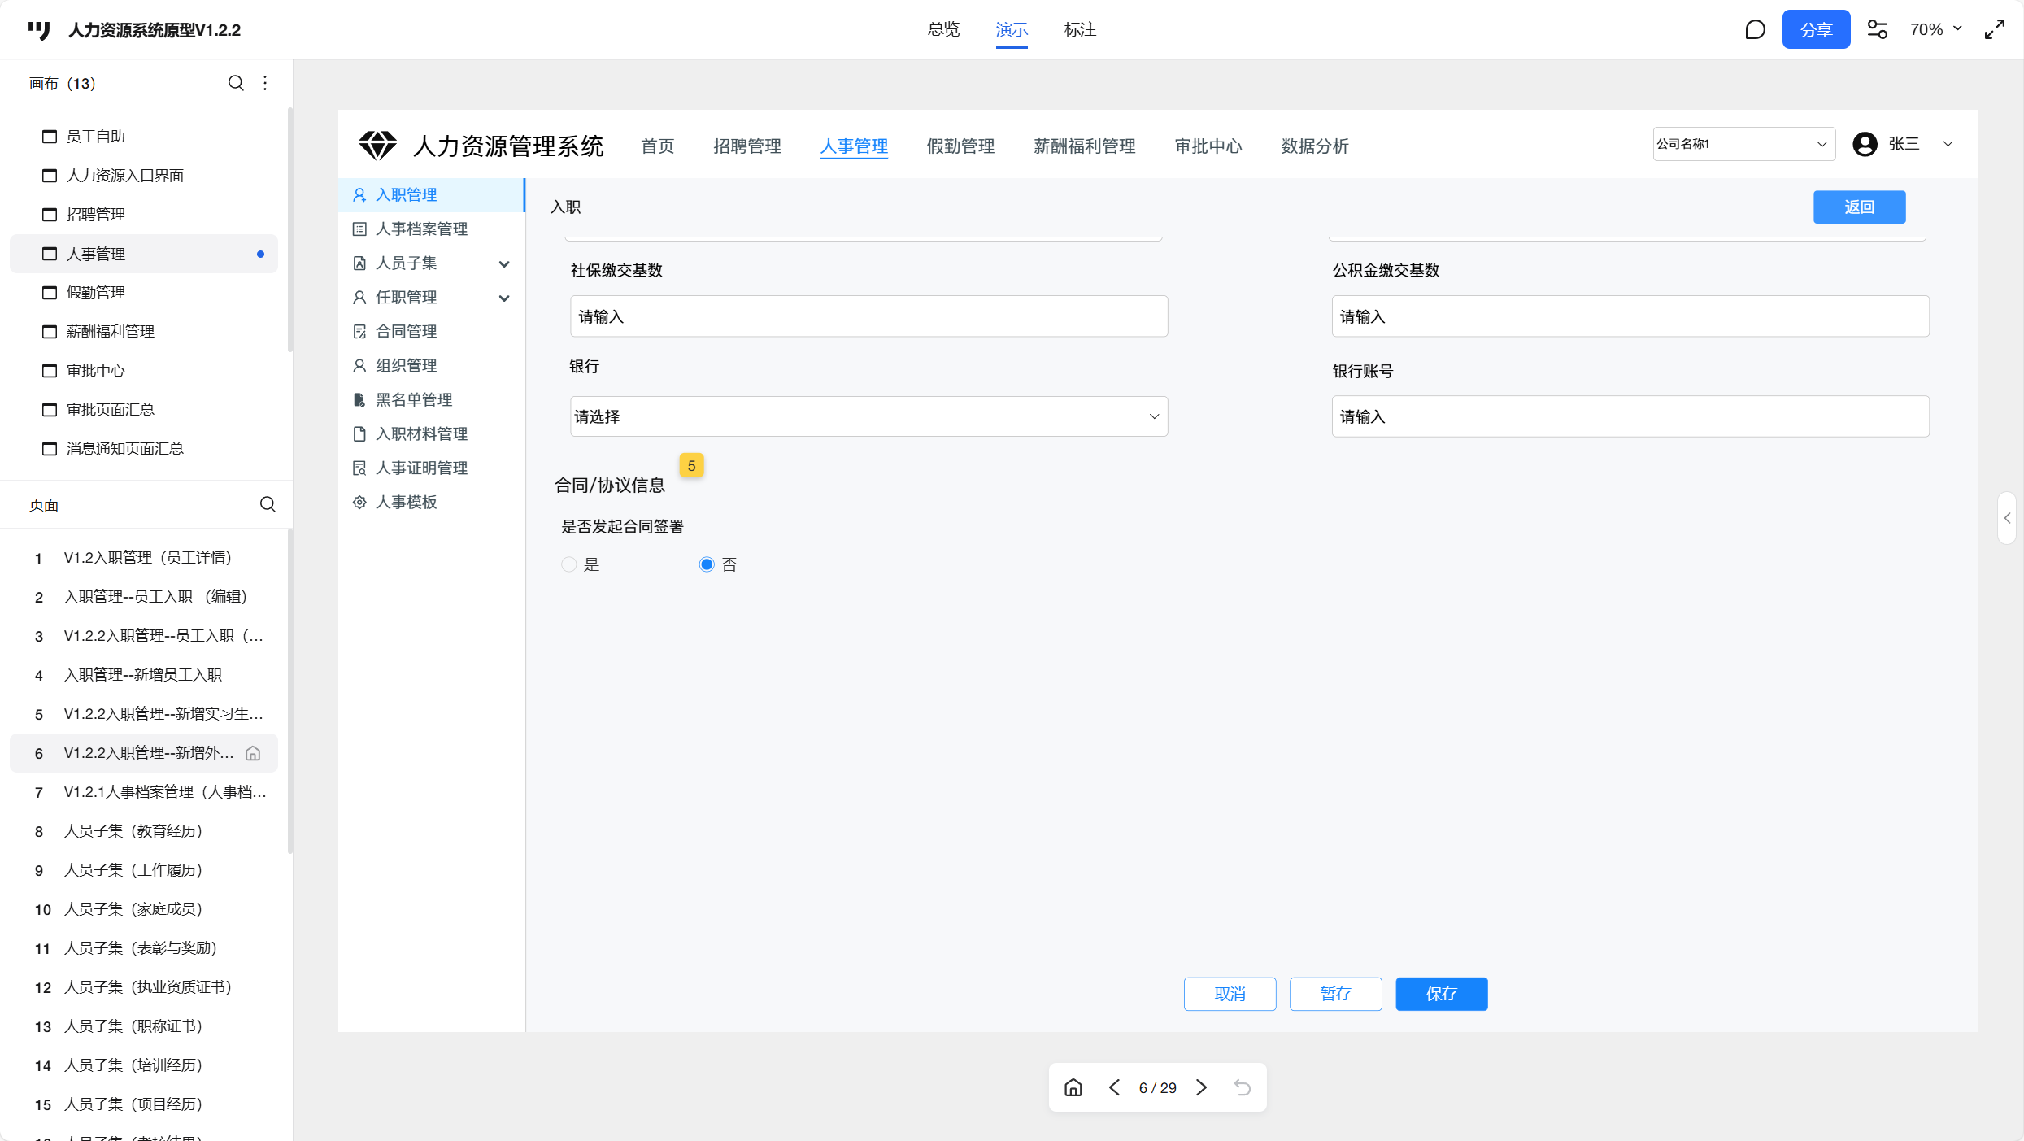
Task: Search canvases with the magnifier icon
Action: pyautogui.click(x=236, y=83)
